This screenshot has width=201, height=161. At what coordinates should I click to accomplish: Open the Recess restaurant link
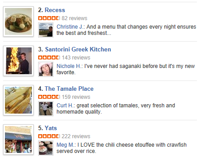(x=55, y=10)
